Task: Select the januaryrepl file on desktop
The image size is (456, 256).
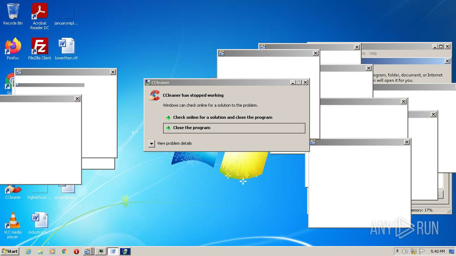Action: tap(66, 16)
